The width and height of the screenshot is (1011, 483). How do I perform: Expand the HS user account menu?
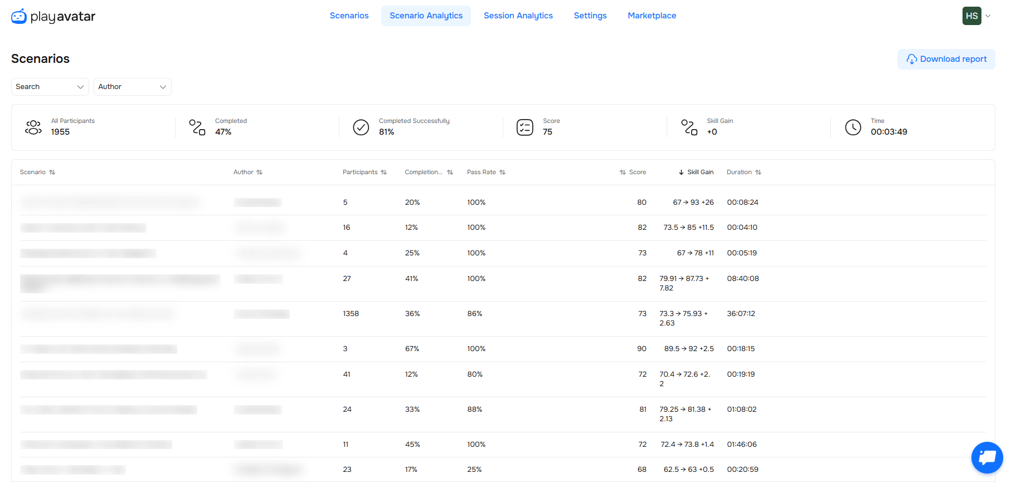point(976,16)
